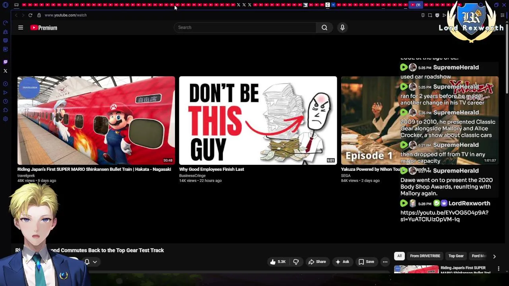Start voice search with microphone icon

pyautogui.click(x=342, y=27)
